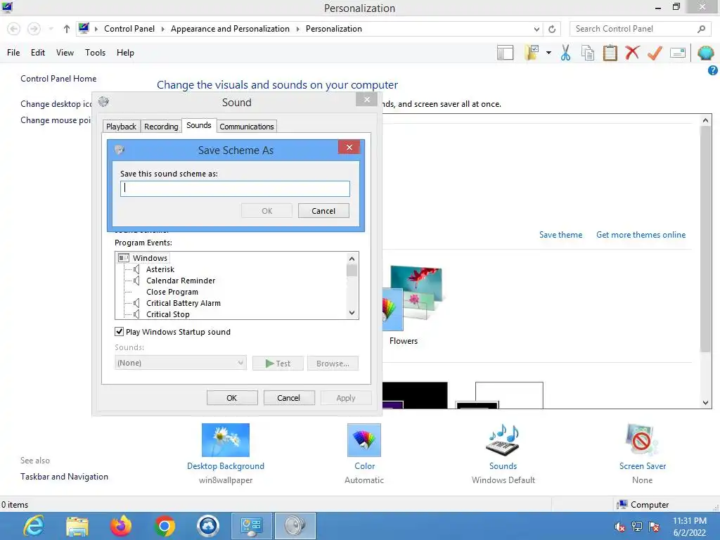Expand the address bar history dropdown
The image size is (720, 540).
(x=536, y=29)
